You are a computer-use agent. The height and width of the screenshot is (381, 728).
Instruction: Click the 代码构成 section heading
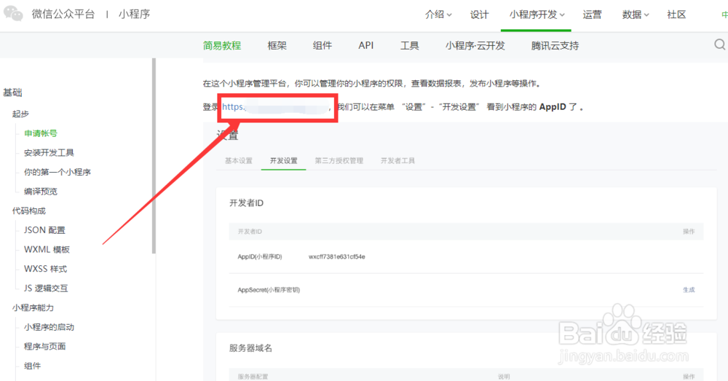coord(29,211)
